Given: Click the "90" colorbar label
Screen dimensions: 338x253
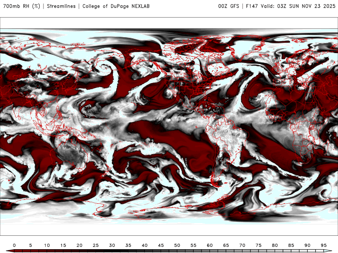Looking at the screenshot, I should (x=307, y=245).
